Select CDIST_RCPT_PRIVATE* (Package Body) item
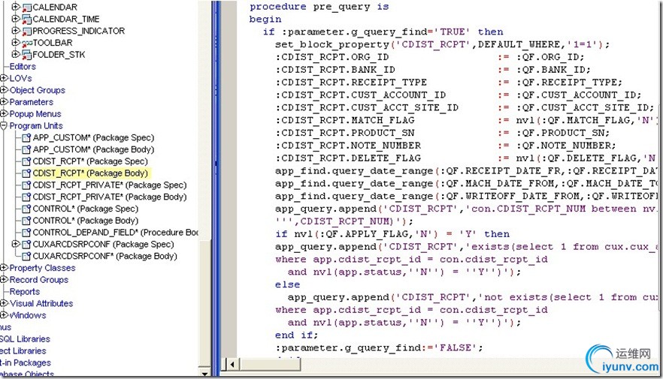 pos(110,197)
